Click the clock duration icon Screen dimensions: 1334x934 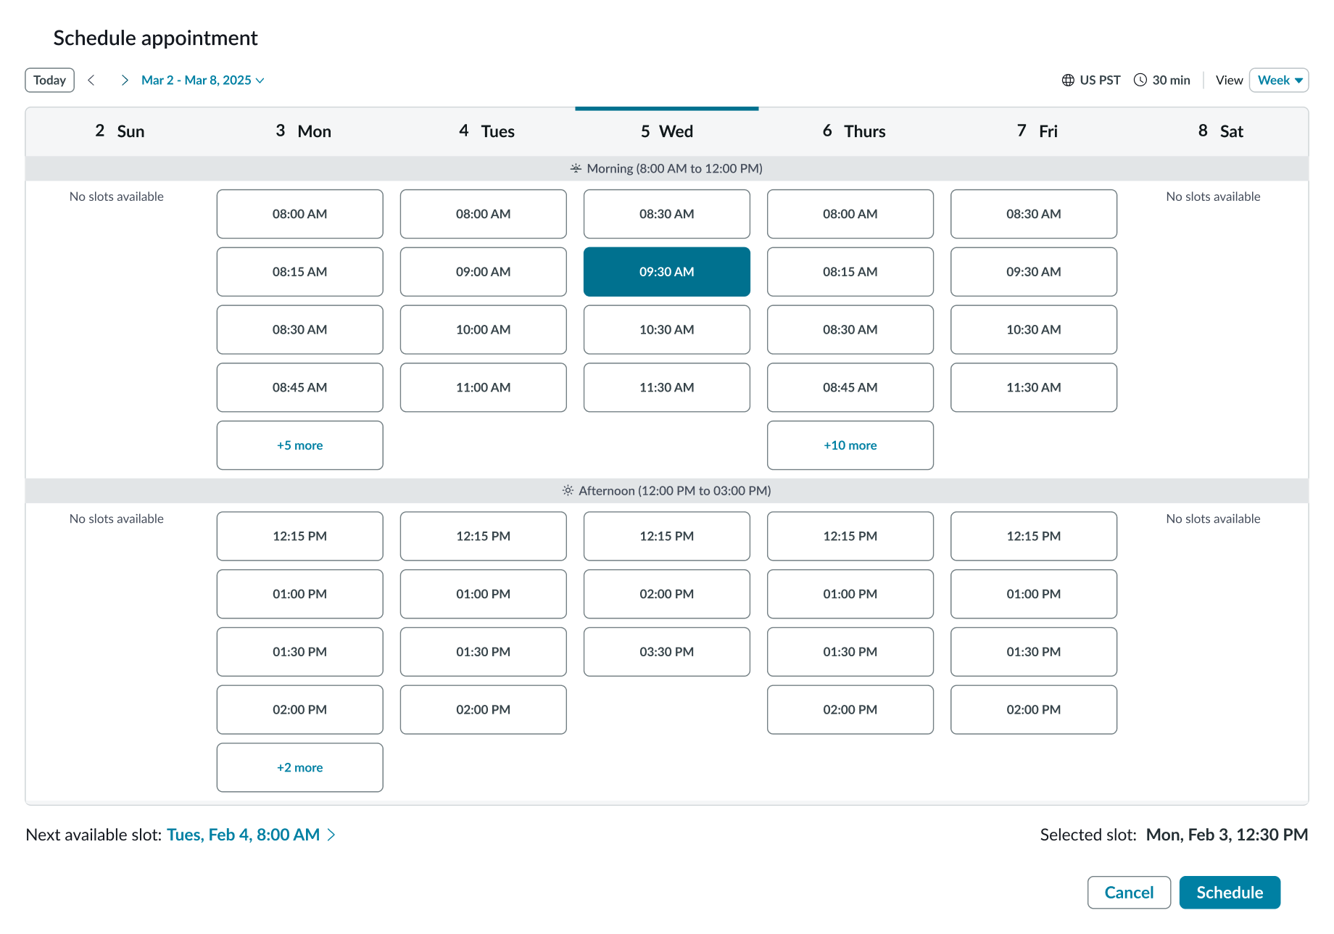(1140, 80)
